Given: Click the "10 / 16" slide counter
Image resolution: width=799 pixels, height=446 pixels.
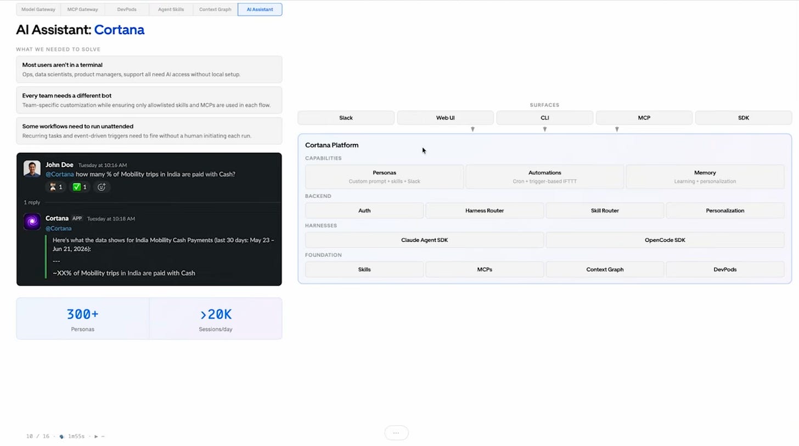Looking at the screenshot, I should click(38, 437).
